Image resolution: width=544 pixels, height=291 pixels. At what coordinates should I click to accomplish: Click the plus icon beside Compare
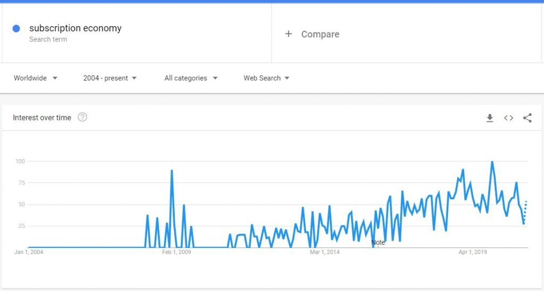point(288,34)
